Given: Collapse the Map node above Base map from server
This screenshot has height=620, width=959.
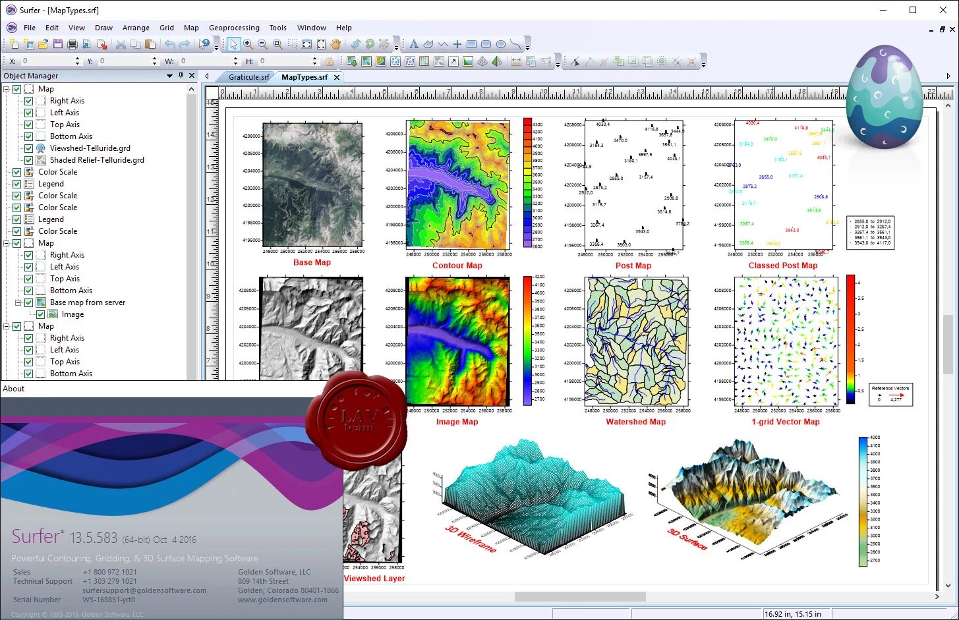Looking at the screenshot, I should [7, 243].
